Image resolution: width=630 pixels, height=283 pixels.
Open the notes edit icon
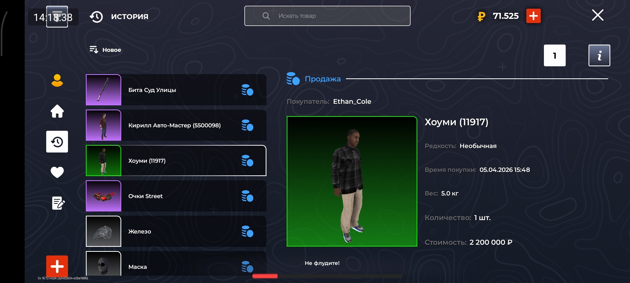(58, 203)
